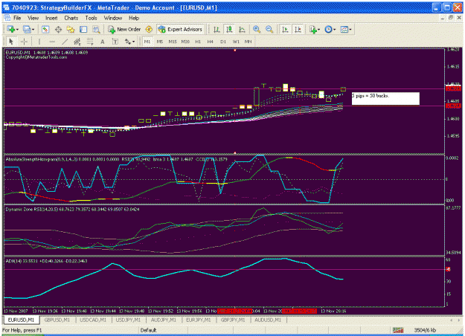Select the Text tool marked A
This screenshot has height=336, width=465.
[x=103, y=42]
